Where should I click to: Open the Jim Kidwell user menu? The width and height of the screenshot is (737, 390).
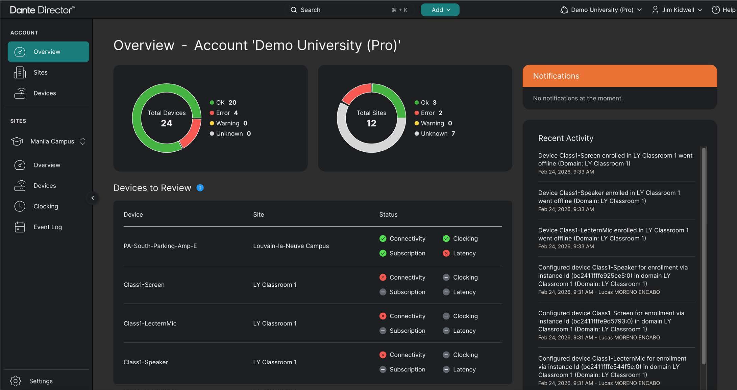click(677, 10)
